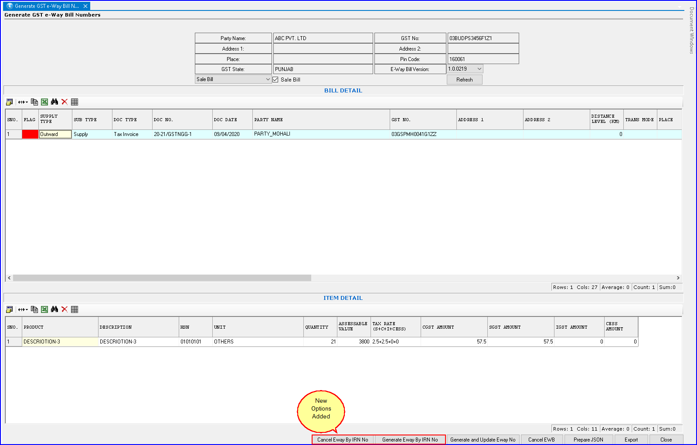The height and width of the screenshot is (445, 697).
Task: Click the TAX RATE column header
Action: [395, 327]
